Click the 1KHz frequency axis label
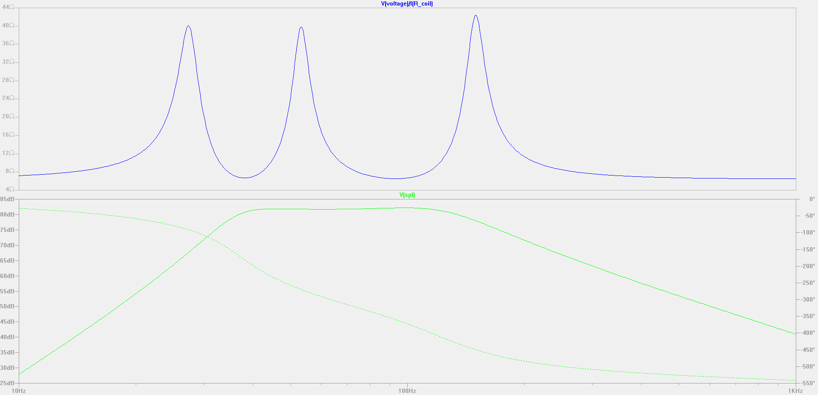The image size is (818, 395). coord(795,391)
